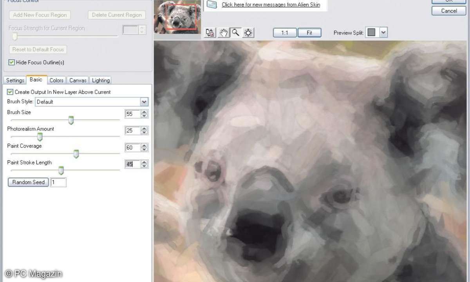Screen dimensions: 470x282
Task: Increase Photorealism Amount with the up arrow
Action: pos(145,129)
